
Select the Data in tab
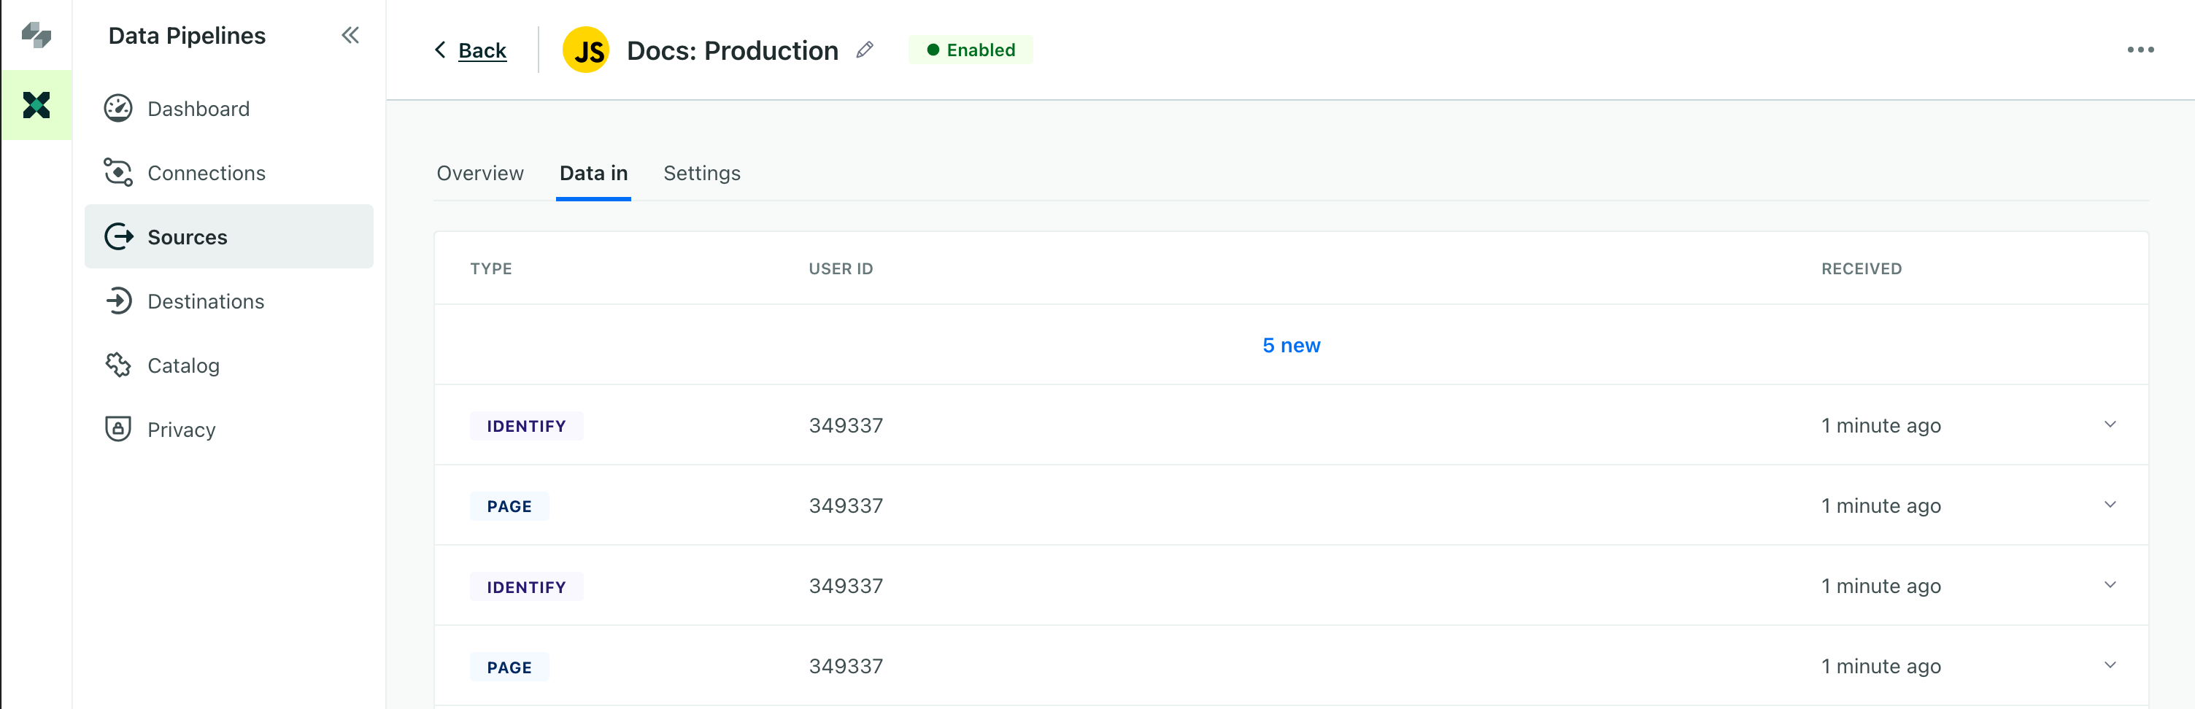click(x=594, y=173)
